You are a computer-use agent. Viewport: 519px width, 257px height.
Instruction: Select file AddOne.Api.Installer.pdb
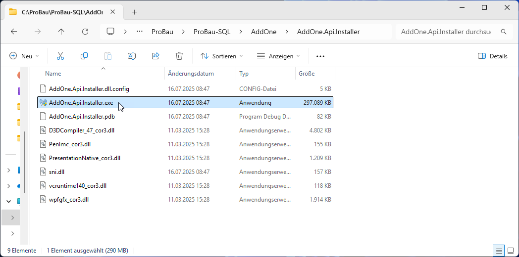[185, 117]
